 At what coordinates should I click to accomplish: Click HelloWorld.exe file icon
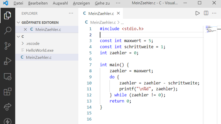tap(22, 50)
